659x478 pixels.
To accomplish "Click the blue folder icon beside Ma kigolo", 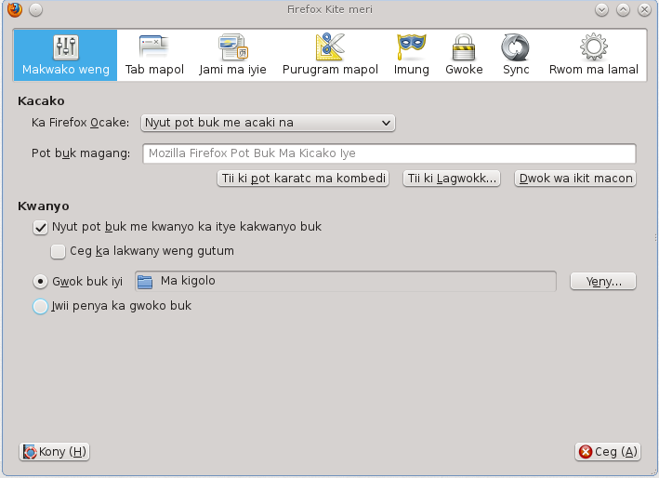I will tap(145, 281).
